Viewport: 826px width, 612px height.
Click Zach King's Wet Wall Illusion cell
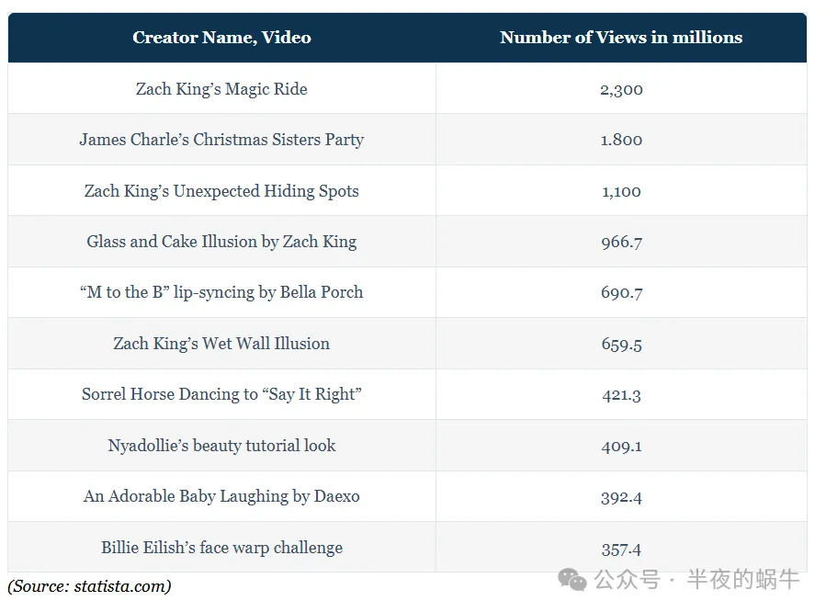(221, 344)
